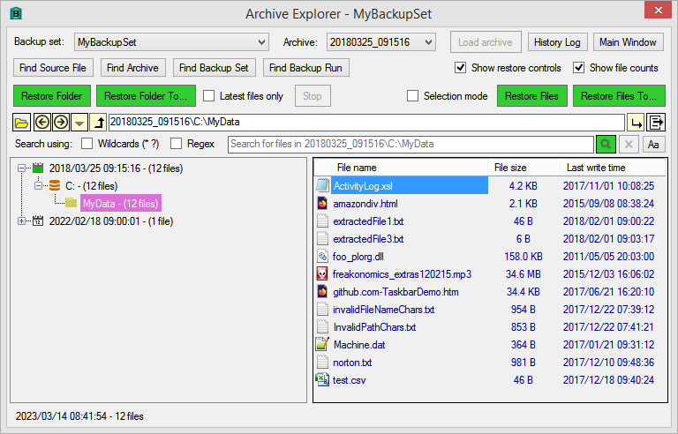Image resolution: width=678 pixels, height=434 pixels.
Task: Click the green search magnifier icon
Action: 606,144
